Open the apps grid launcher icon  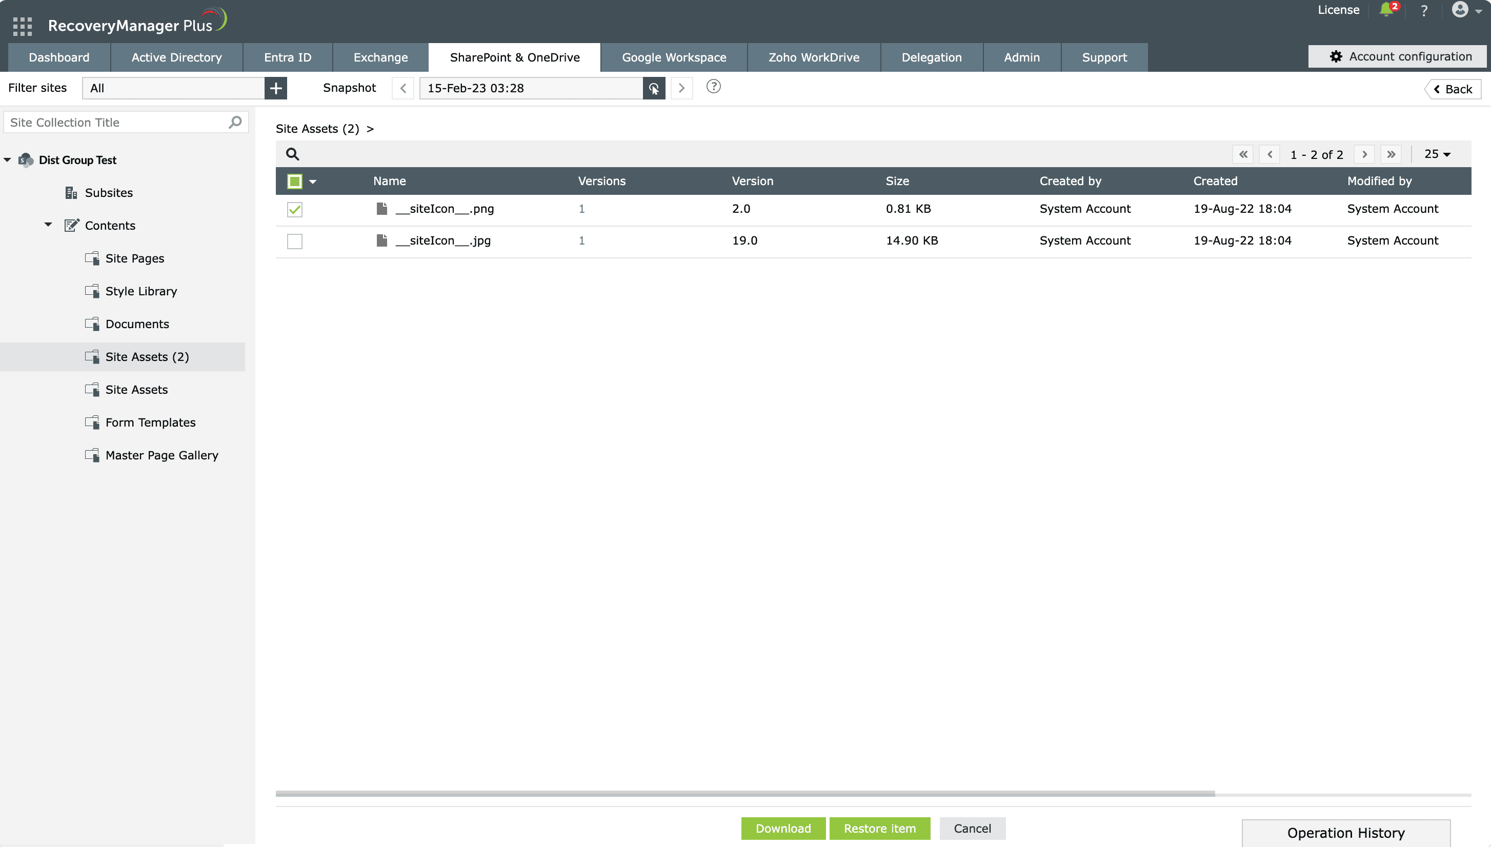(x=22, y=26)
